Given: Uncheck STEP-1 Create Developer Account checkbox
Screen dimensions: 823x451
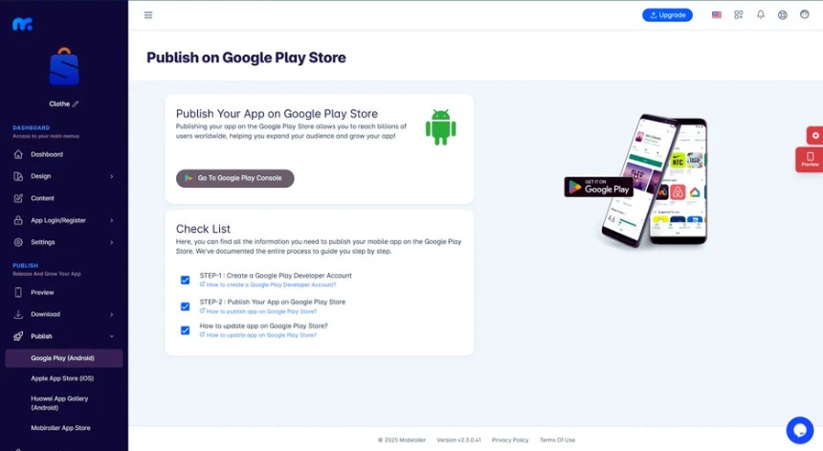Looking at the screenshot, I should 186,280.
